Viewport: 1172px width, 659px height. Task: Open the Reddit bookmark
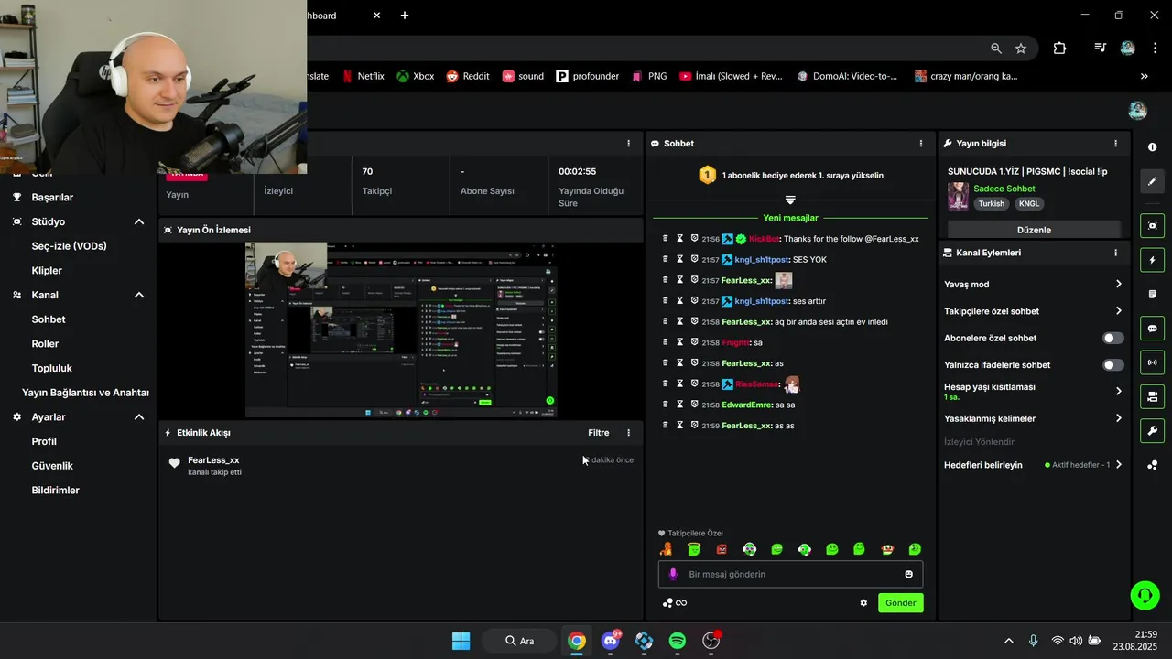(x=467, y=77)
